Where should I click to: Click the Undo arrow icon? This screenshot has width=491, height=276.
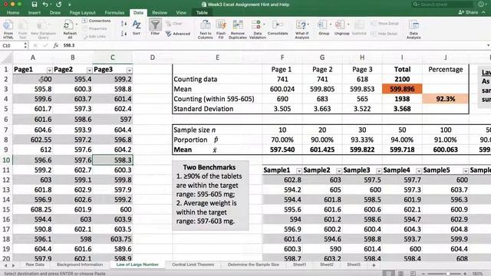pos(45,5)
